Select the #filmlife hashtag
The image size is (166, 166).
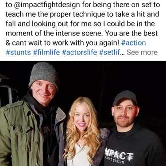46,52
